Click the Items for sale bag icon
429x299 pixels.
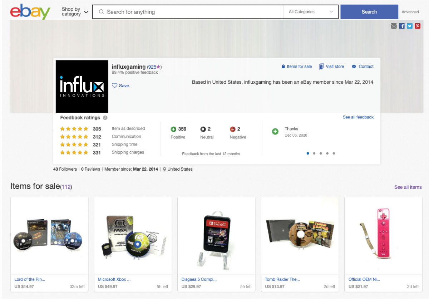tap(283, 67)
